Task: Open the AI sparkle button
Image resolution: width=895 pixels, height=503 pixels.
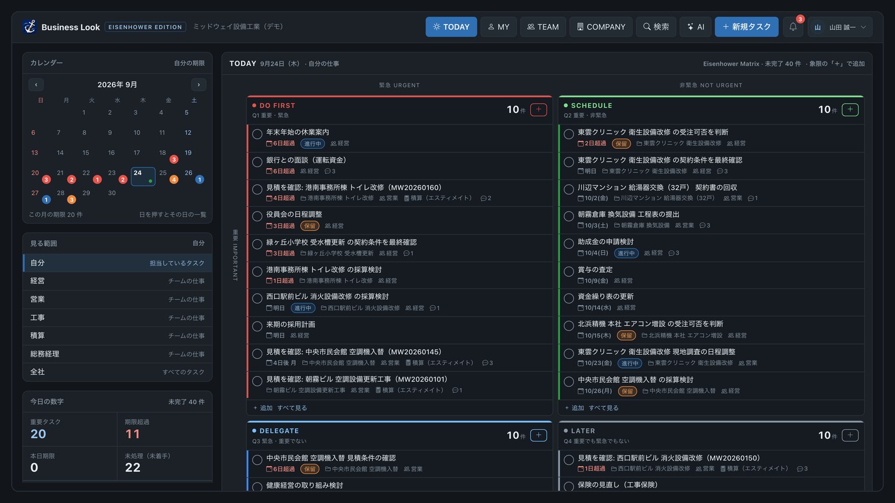Action: click(695, 27)
